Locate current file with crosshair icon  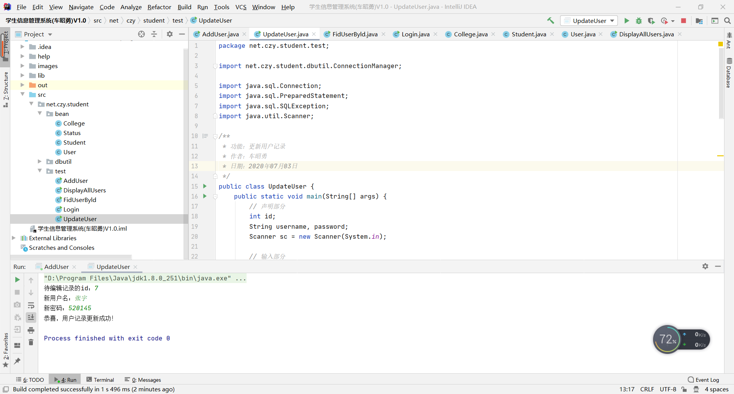click(x=141, y=34)
